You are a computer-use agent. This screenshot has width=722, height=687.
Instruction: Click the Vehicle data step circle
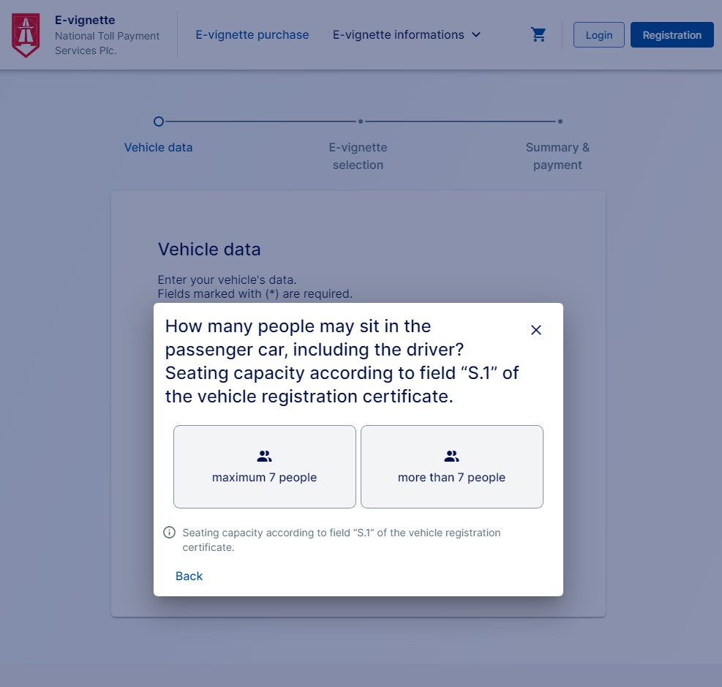coord(159,121)
